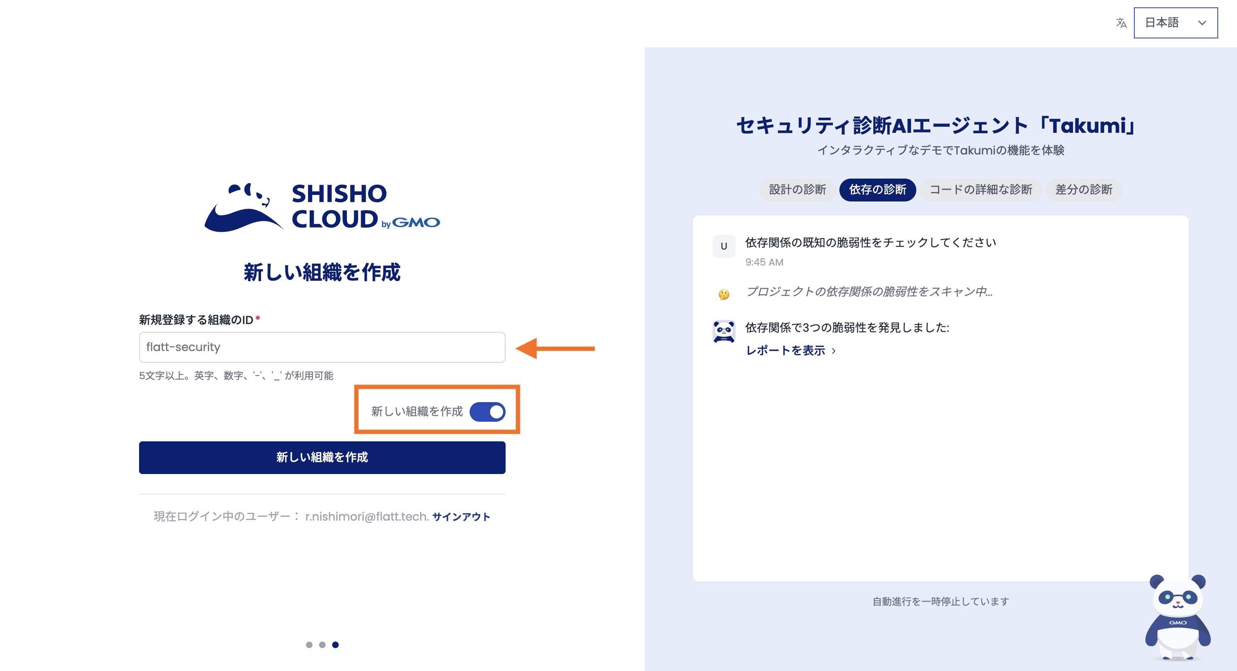The width and height of the screenshot is (1237, 671).
Task: Click the 依存関係の既知の脆弱性をチェックしてください message
Action: [x=870, y=243]
